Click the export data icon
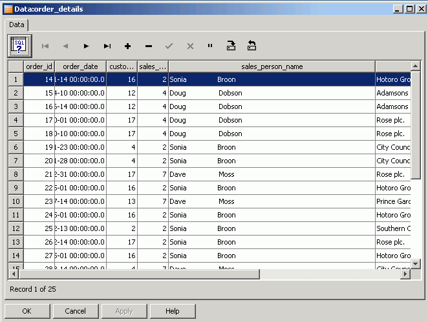 pyautogui.click(x=231, y=46)
